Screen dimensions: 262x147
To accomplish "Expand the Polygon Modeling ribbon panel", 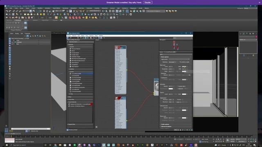I will [x=16, y=30].
